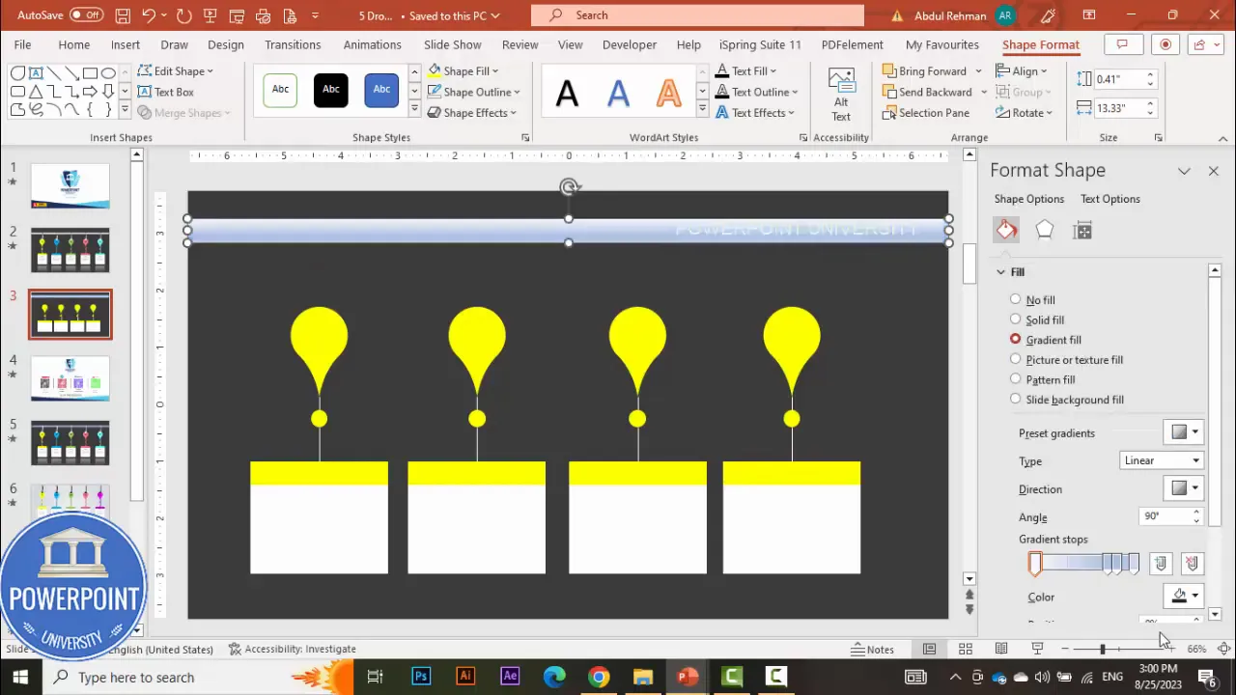Open Reading View from status bar
The height and width of the screenshot is (695, 1236).
coord(1001,649)
